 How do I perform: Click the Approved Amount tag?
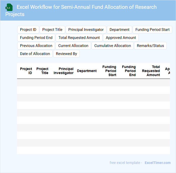[x=121, y=38]
